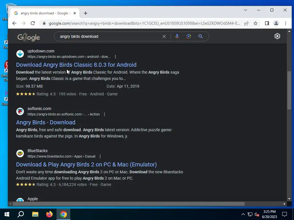The height and width of the screenshot is (220, 294).
Task: Open Windows taskbar search
Action: pos(21,214)
